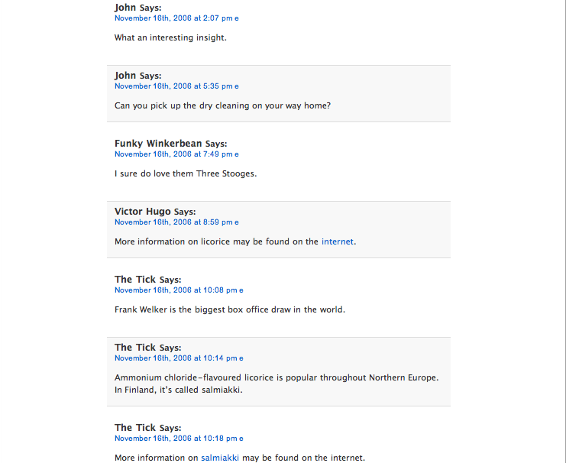
Task: Click the edit link beside 2:07 pm
Action: [237, 18]
